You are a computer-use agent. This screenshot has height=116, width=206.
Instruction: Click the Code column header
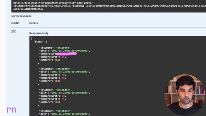tap(15, 23)
